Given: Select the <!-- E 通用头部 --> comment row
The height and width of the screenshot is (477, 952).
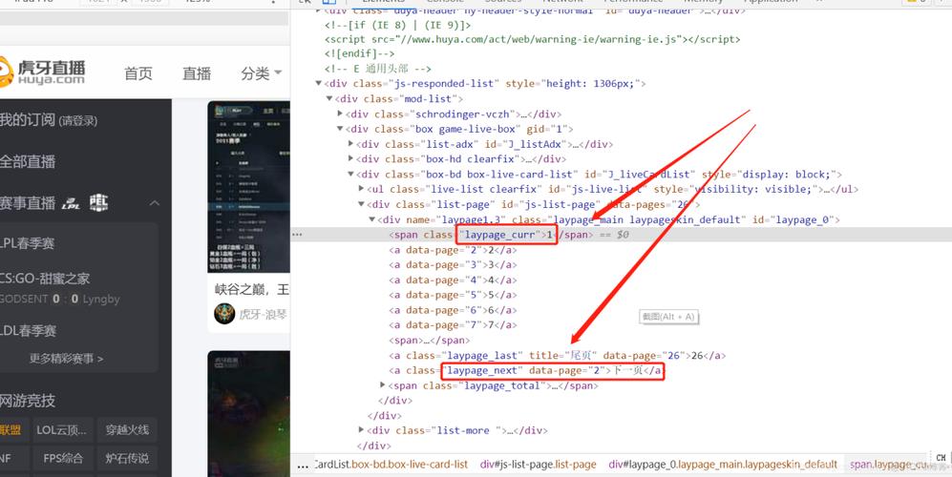Looking at the screenshot, I should coord(377,70).
